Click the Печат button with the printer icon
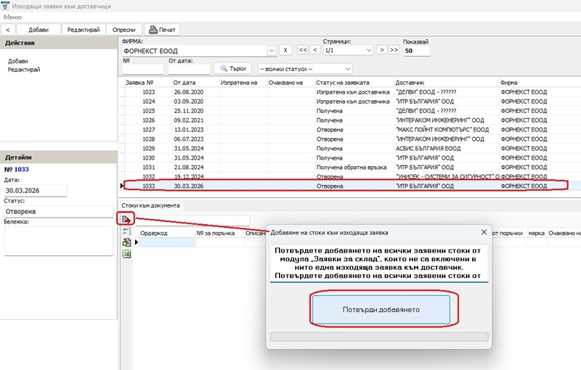 tap(162, 29)
